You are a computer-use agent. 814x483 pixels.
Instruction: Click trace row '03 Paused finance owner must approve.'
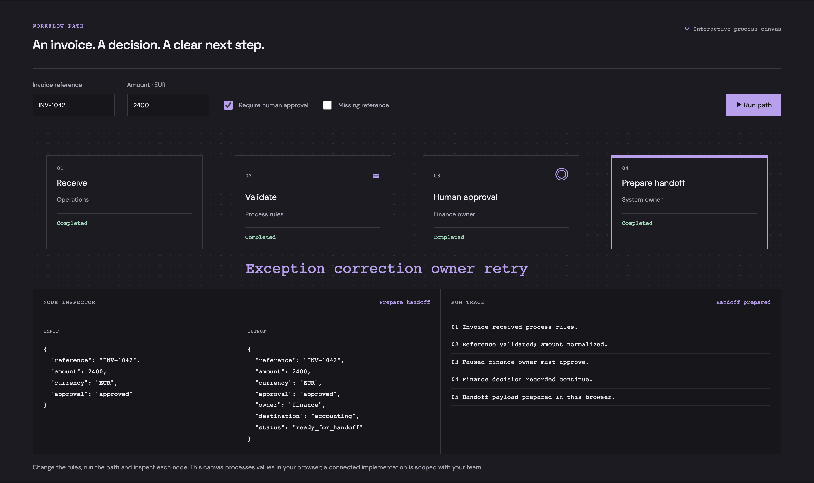tap(610, 362)
